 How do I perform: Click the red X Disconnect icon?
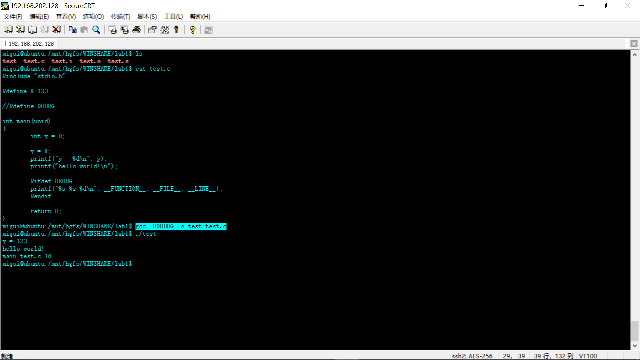point(56,30)
